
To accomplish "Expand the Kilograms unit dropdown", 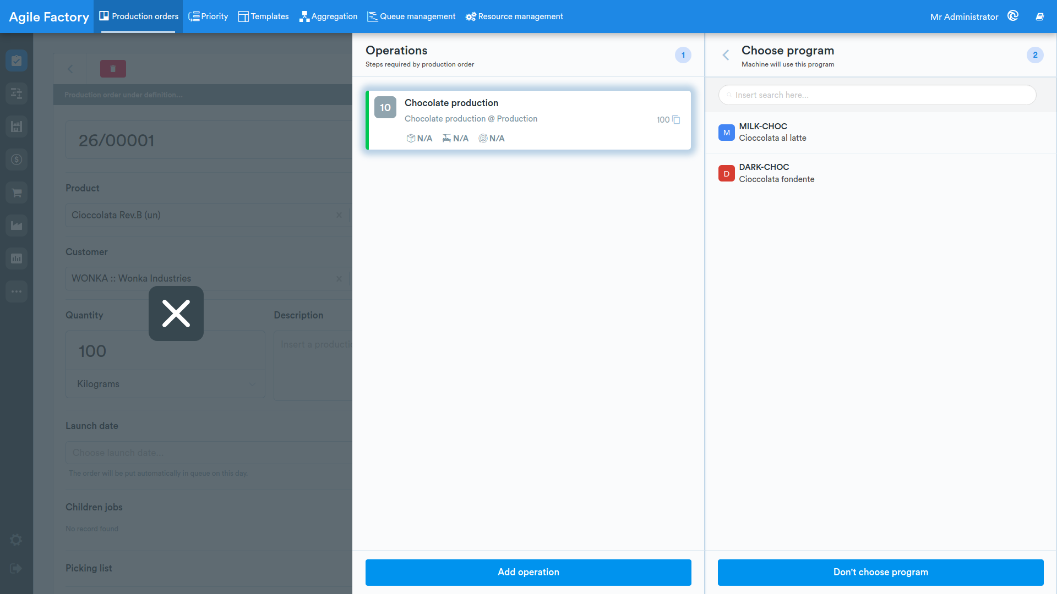I will point(165,384).
